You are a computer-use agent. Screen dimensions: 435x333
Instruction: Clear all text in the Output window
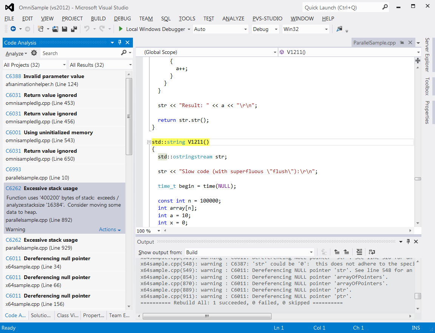point(359,252)
